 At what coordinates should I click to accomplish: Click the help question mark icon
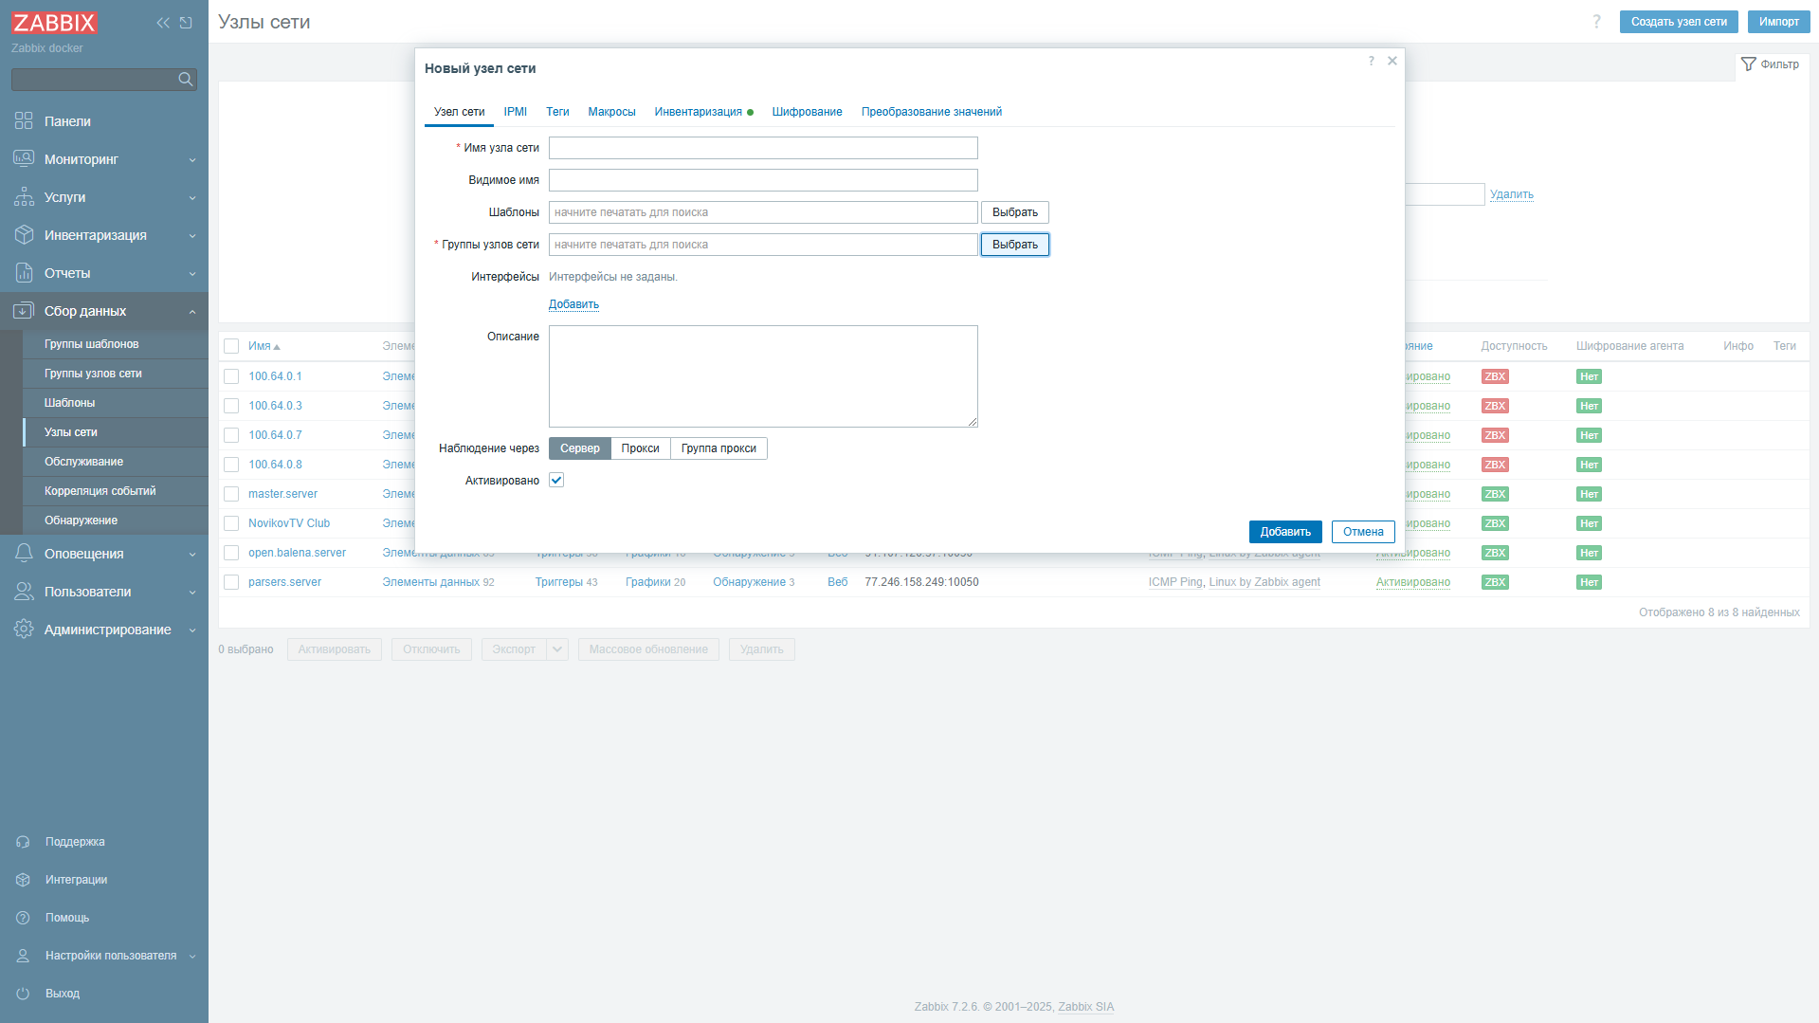click(1596, 22)
